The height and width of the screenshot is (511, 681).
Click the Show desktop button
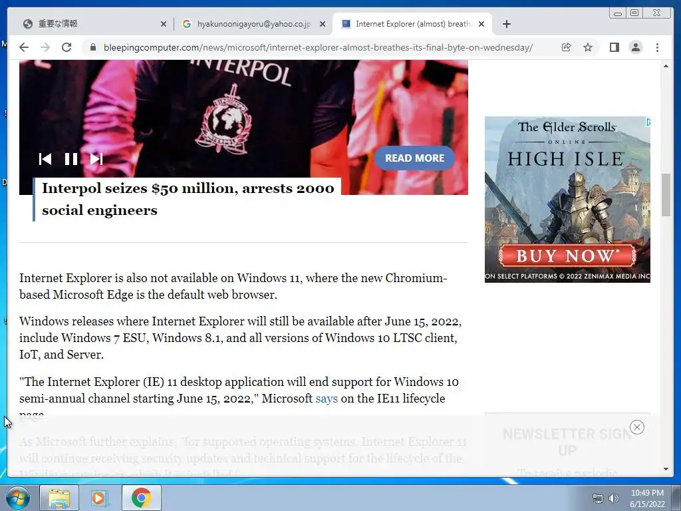point(676,498)
